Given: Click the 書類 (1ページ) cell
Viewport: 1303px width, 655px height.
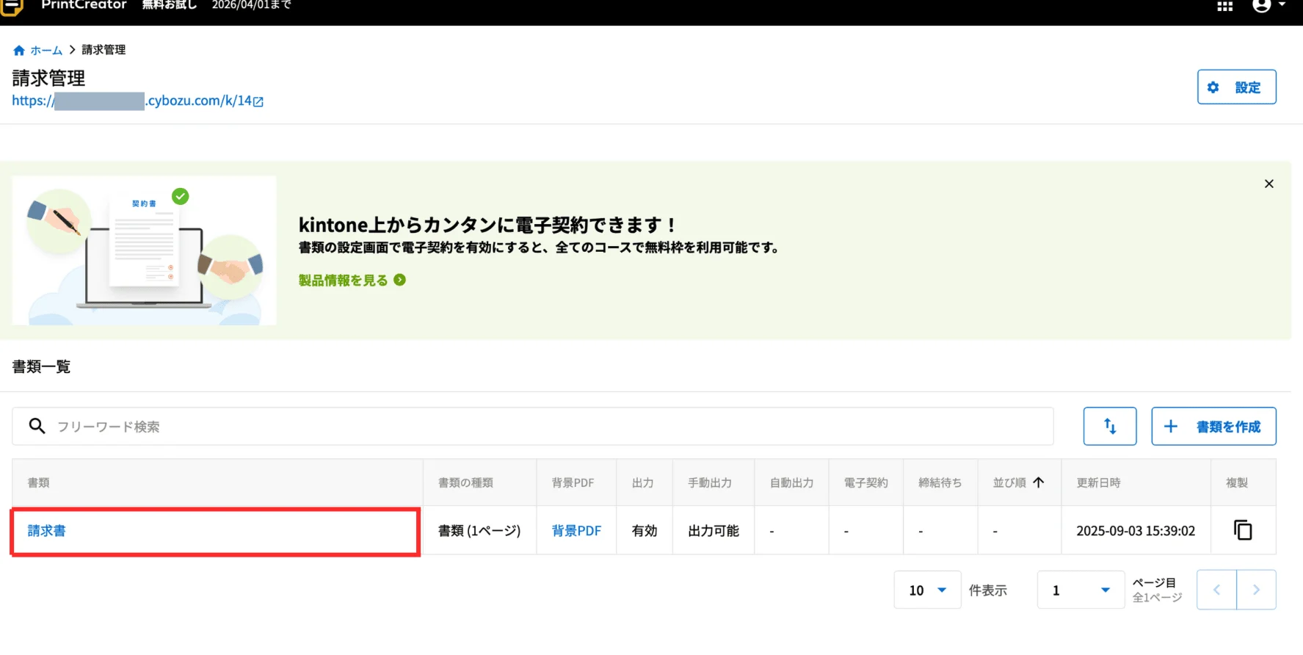Looking at the screenshot, I should tap(479, 531).
